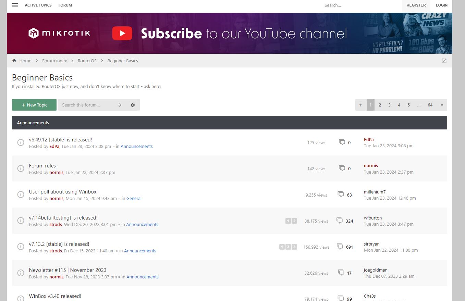Image resolution: width=465 pixels, height=301 pixels.
Task: View last poster EdPa's profile
Action: coord(369,139)
